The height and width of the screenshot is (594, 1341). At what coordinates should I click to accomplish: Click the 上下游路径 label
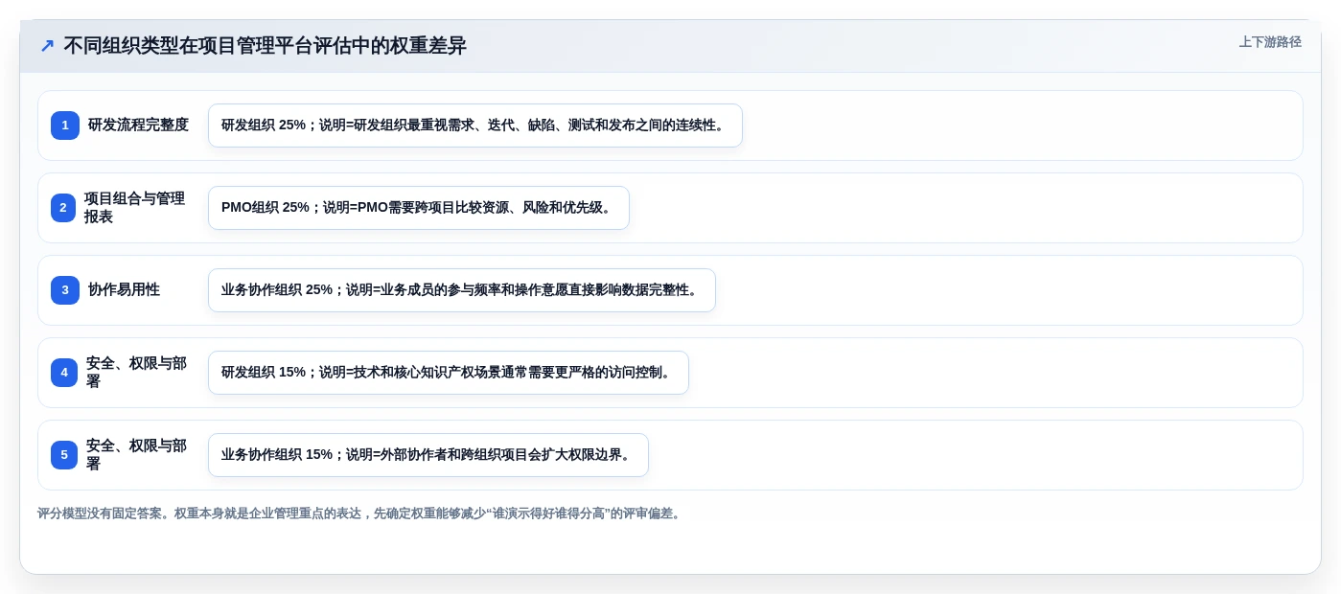click(x=1270, y=42)
